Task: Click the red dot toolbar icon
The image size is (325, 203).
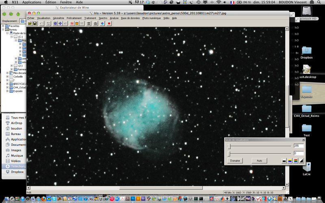Action: (x=109, y=24)
